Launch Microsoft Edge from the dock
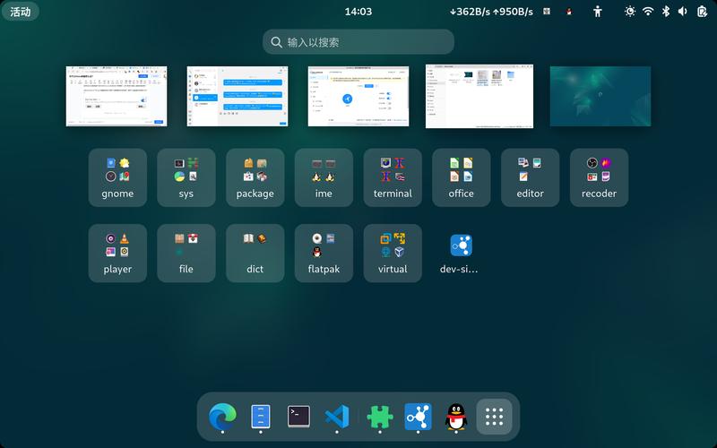Image resolution: width=717 pixels, height=448 pixels. coord(222,417)
